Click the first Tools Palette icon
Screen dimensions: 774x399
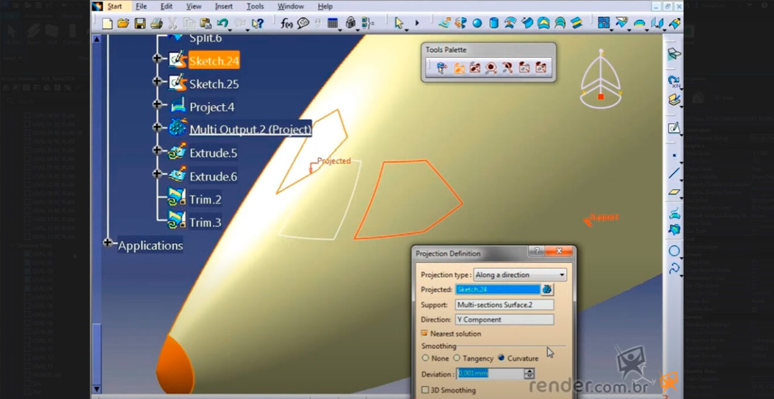tap(442, 68)
